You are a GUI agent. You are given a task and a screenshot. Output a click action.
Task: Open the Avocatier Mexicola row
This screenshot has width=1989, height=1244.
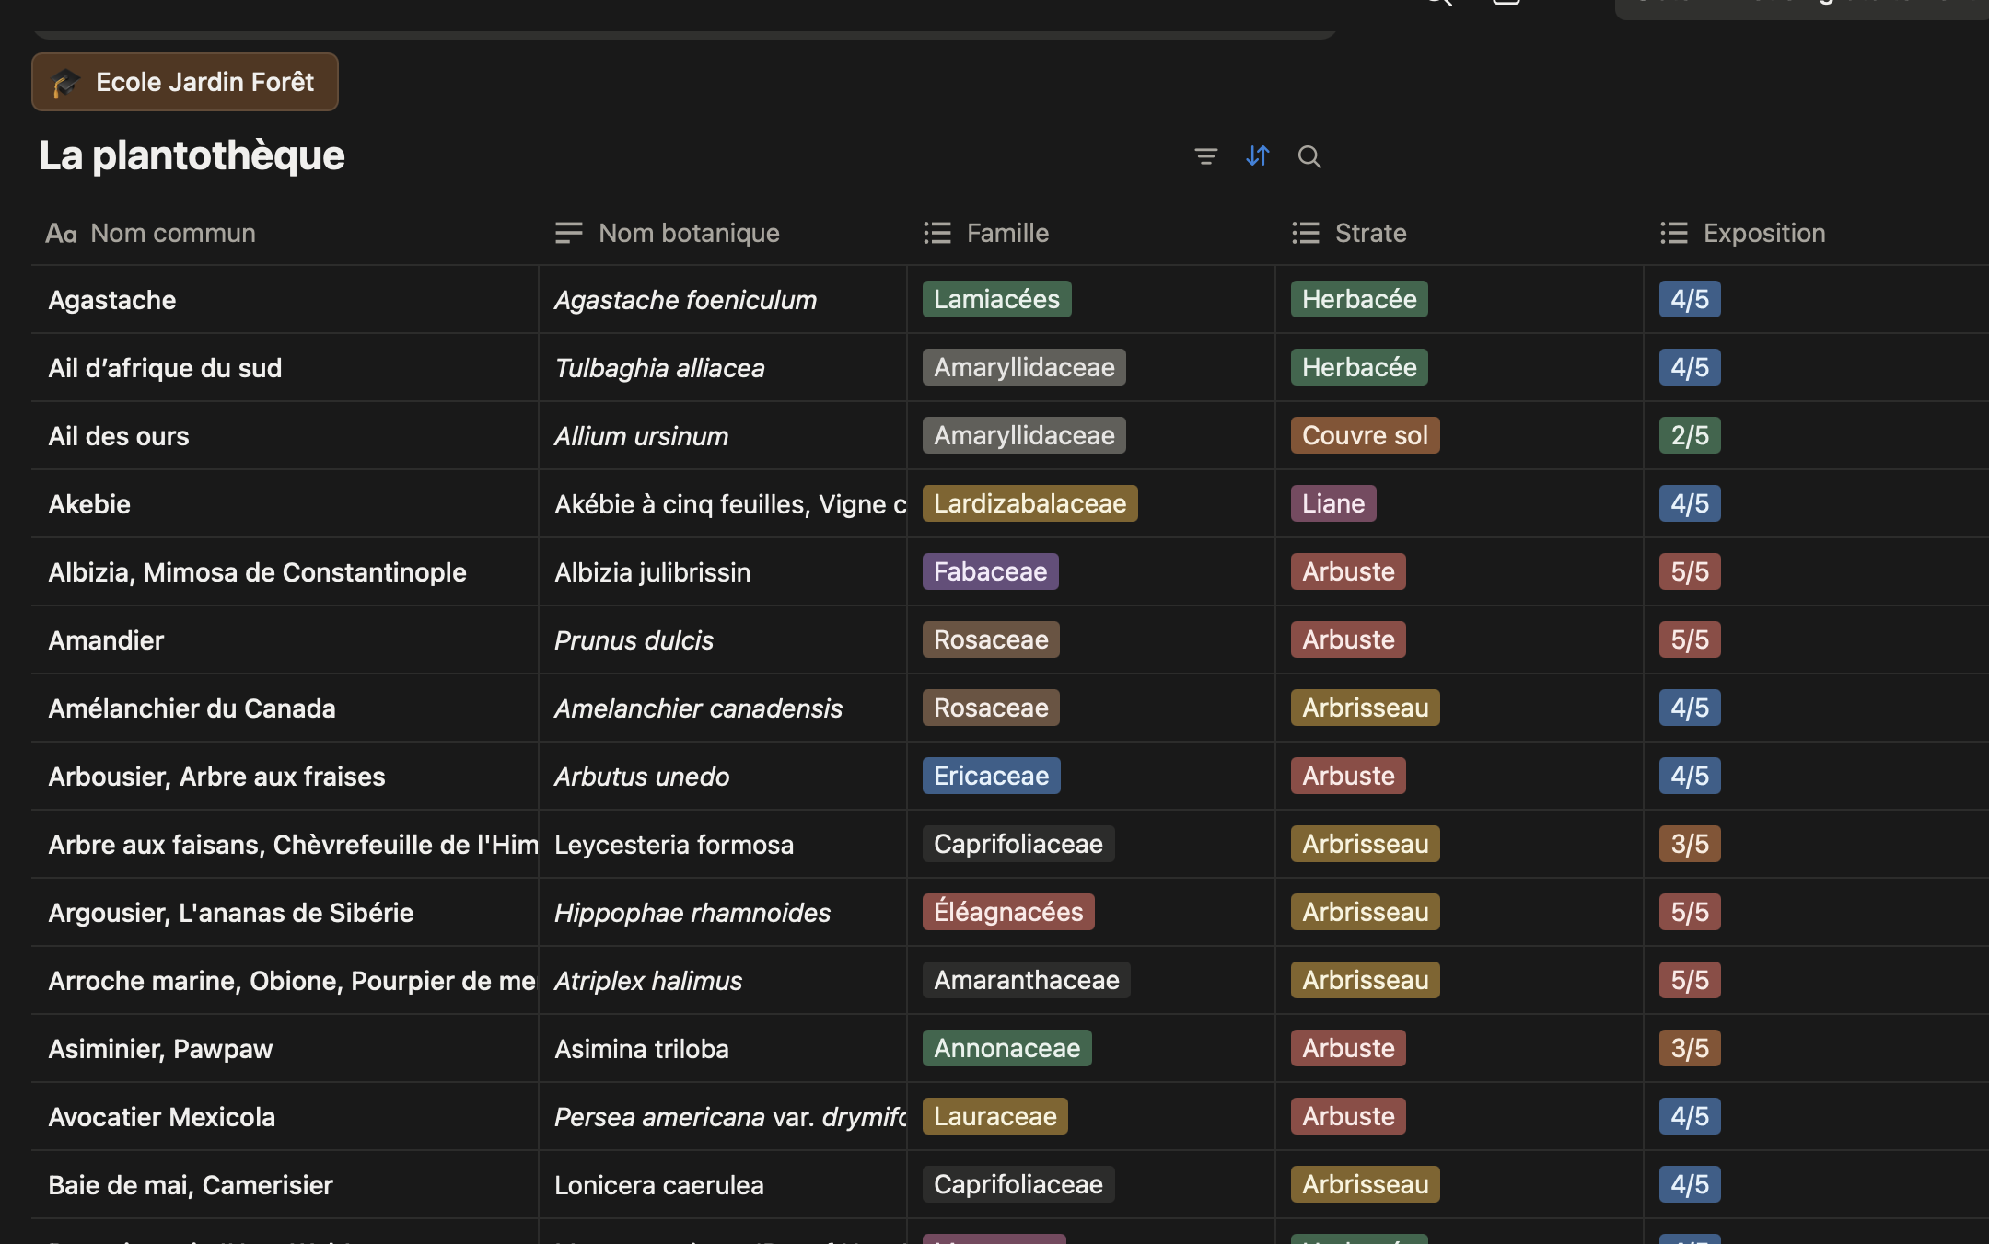[162, 1117]
